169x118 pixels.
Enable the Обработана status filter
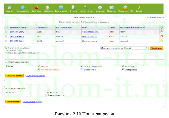82,69
